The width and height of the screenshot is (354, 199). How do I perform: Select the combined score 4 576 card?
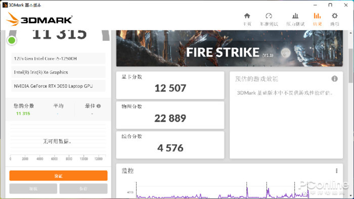170,145
